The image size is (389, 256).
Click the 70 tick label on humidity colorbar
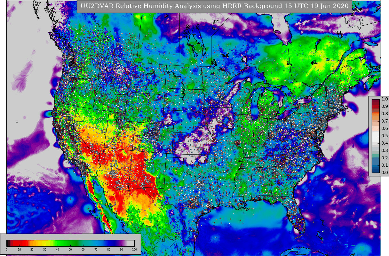tap(96, 250)
